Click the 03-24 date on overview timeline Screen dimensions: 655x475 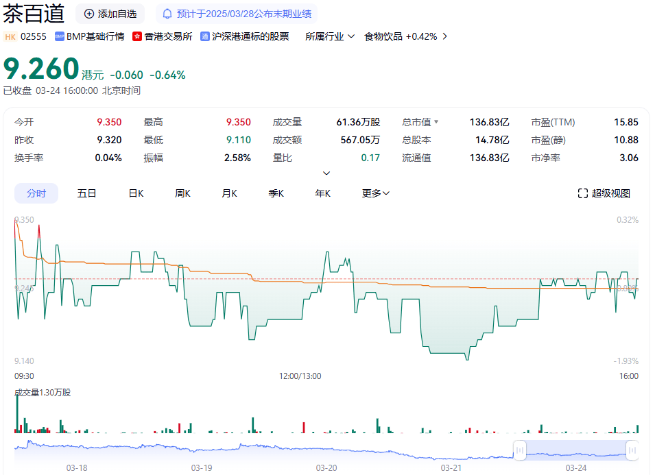click(x=576, y=468)
